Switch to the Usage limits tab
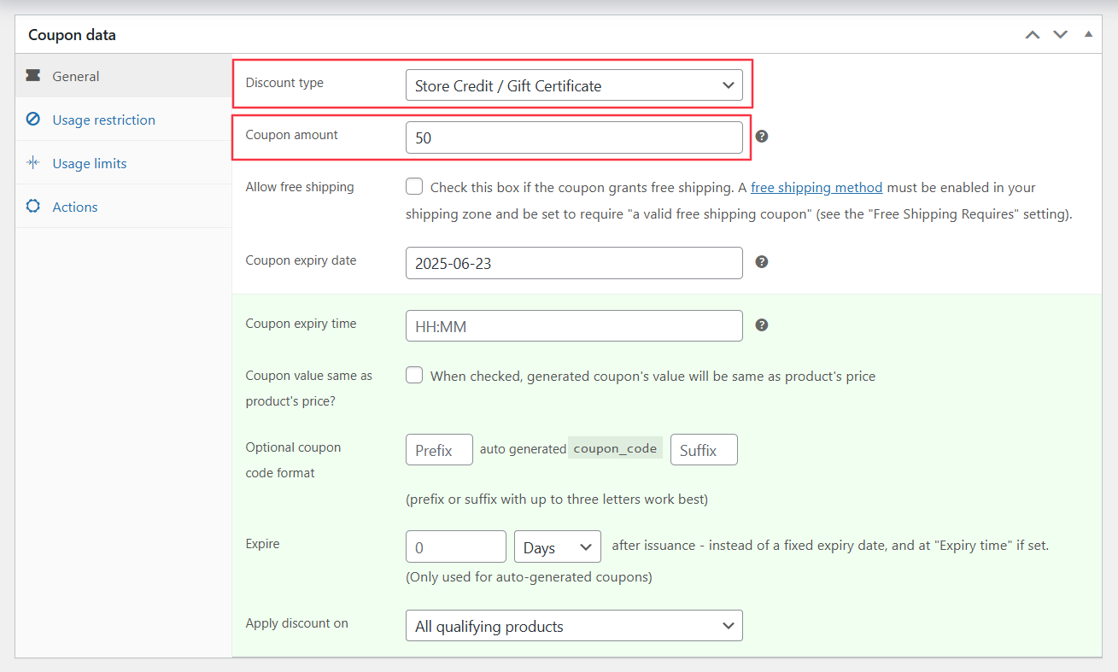This screenshot has height=672, width=1118. coord(89,163)
